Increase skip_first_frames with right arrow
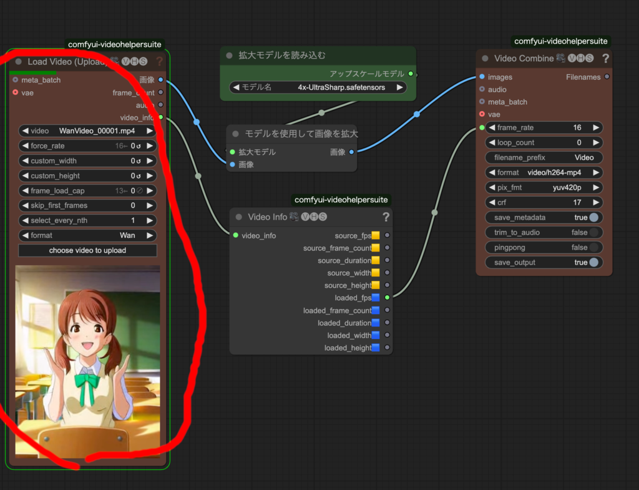The image size is (639, 490). [150, 205]
